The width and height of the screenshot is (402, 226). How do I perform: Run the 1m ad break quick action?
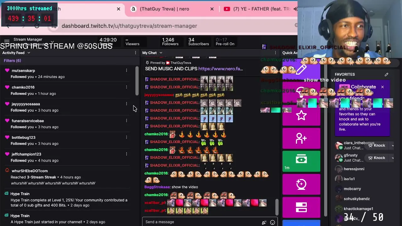pyautogui.click(x=301, y=161)
